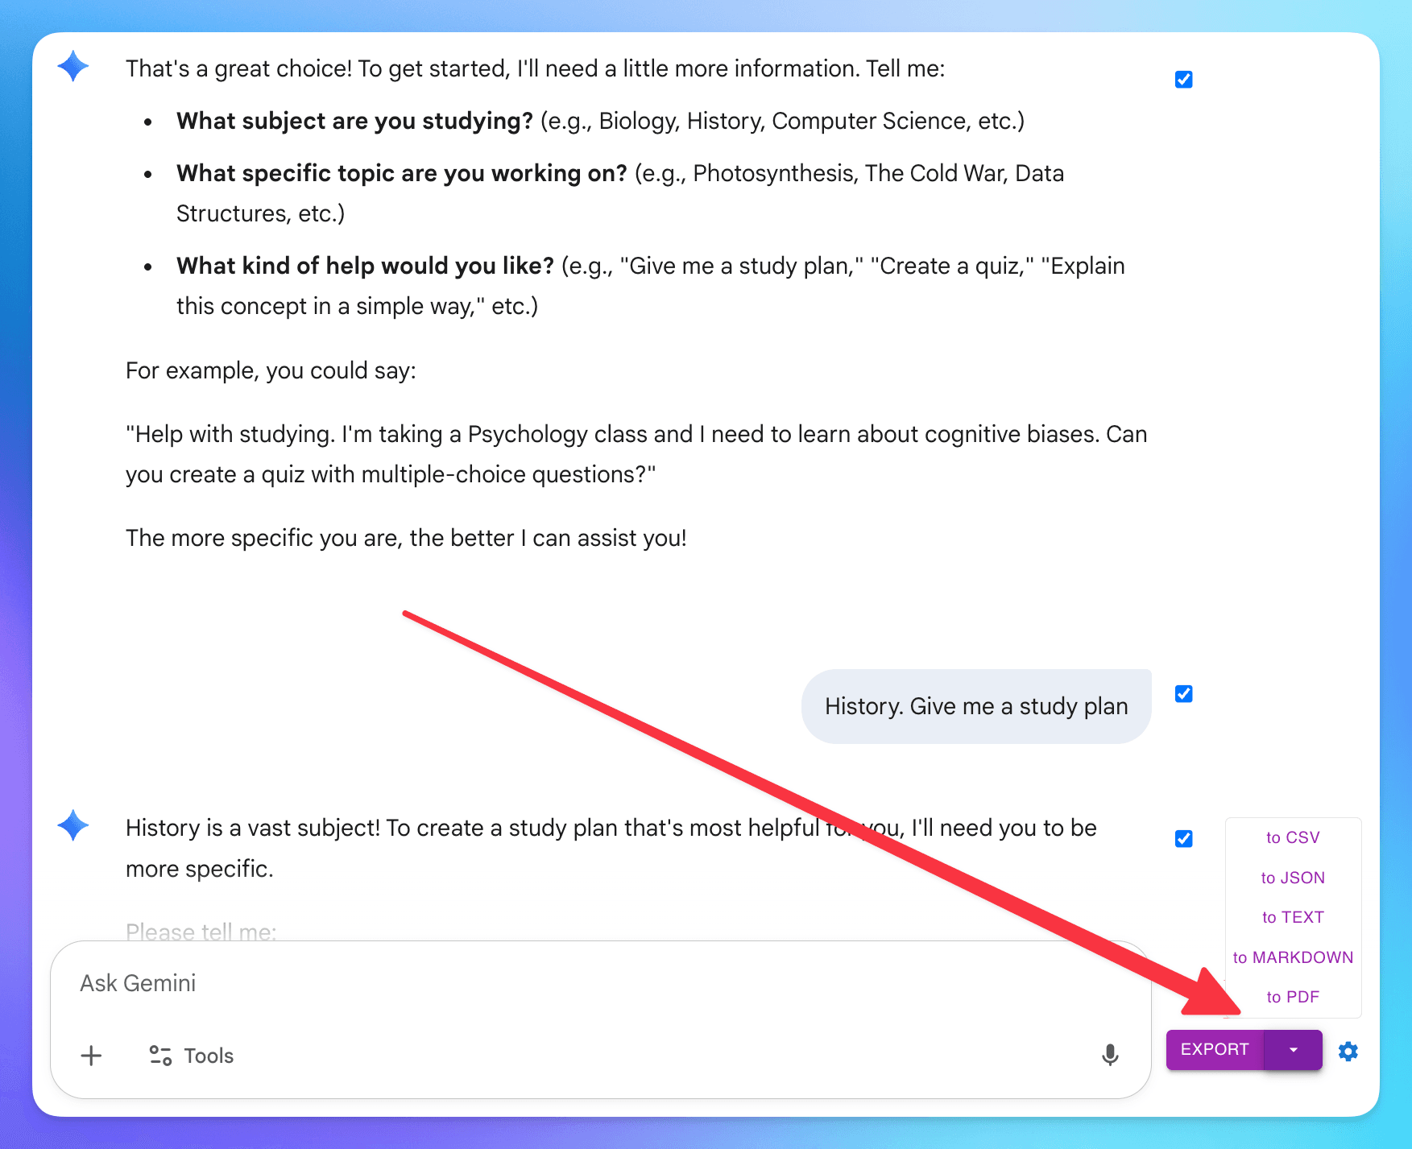This screenshot has height=1149, width=1412.
Task: Click the plus icon to add an attachment
Action: (x=91, y=1055)
